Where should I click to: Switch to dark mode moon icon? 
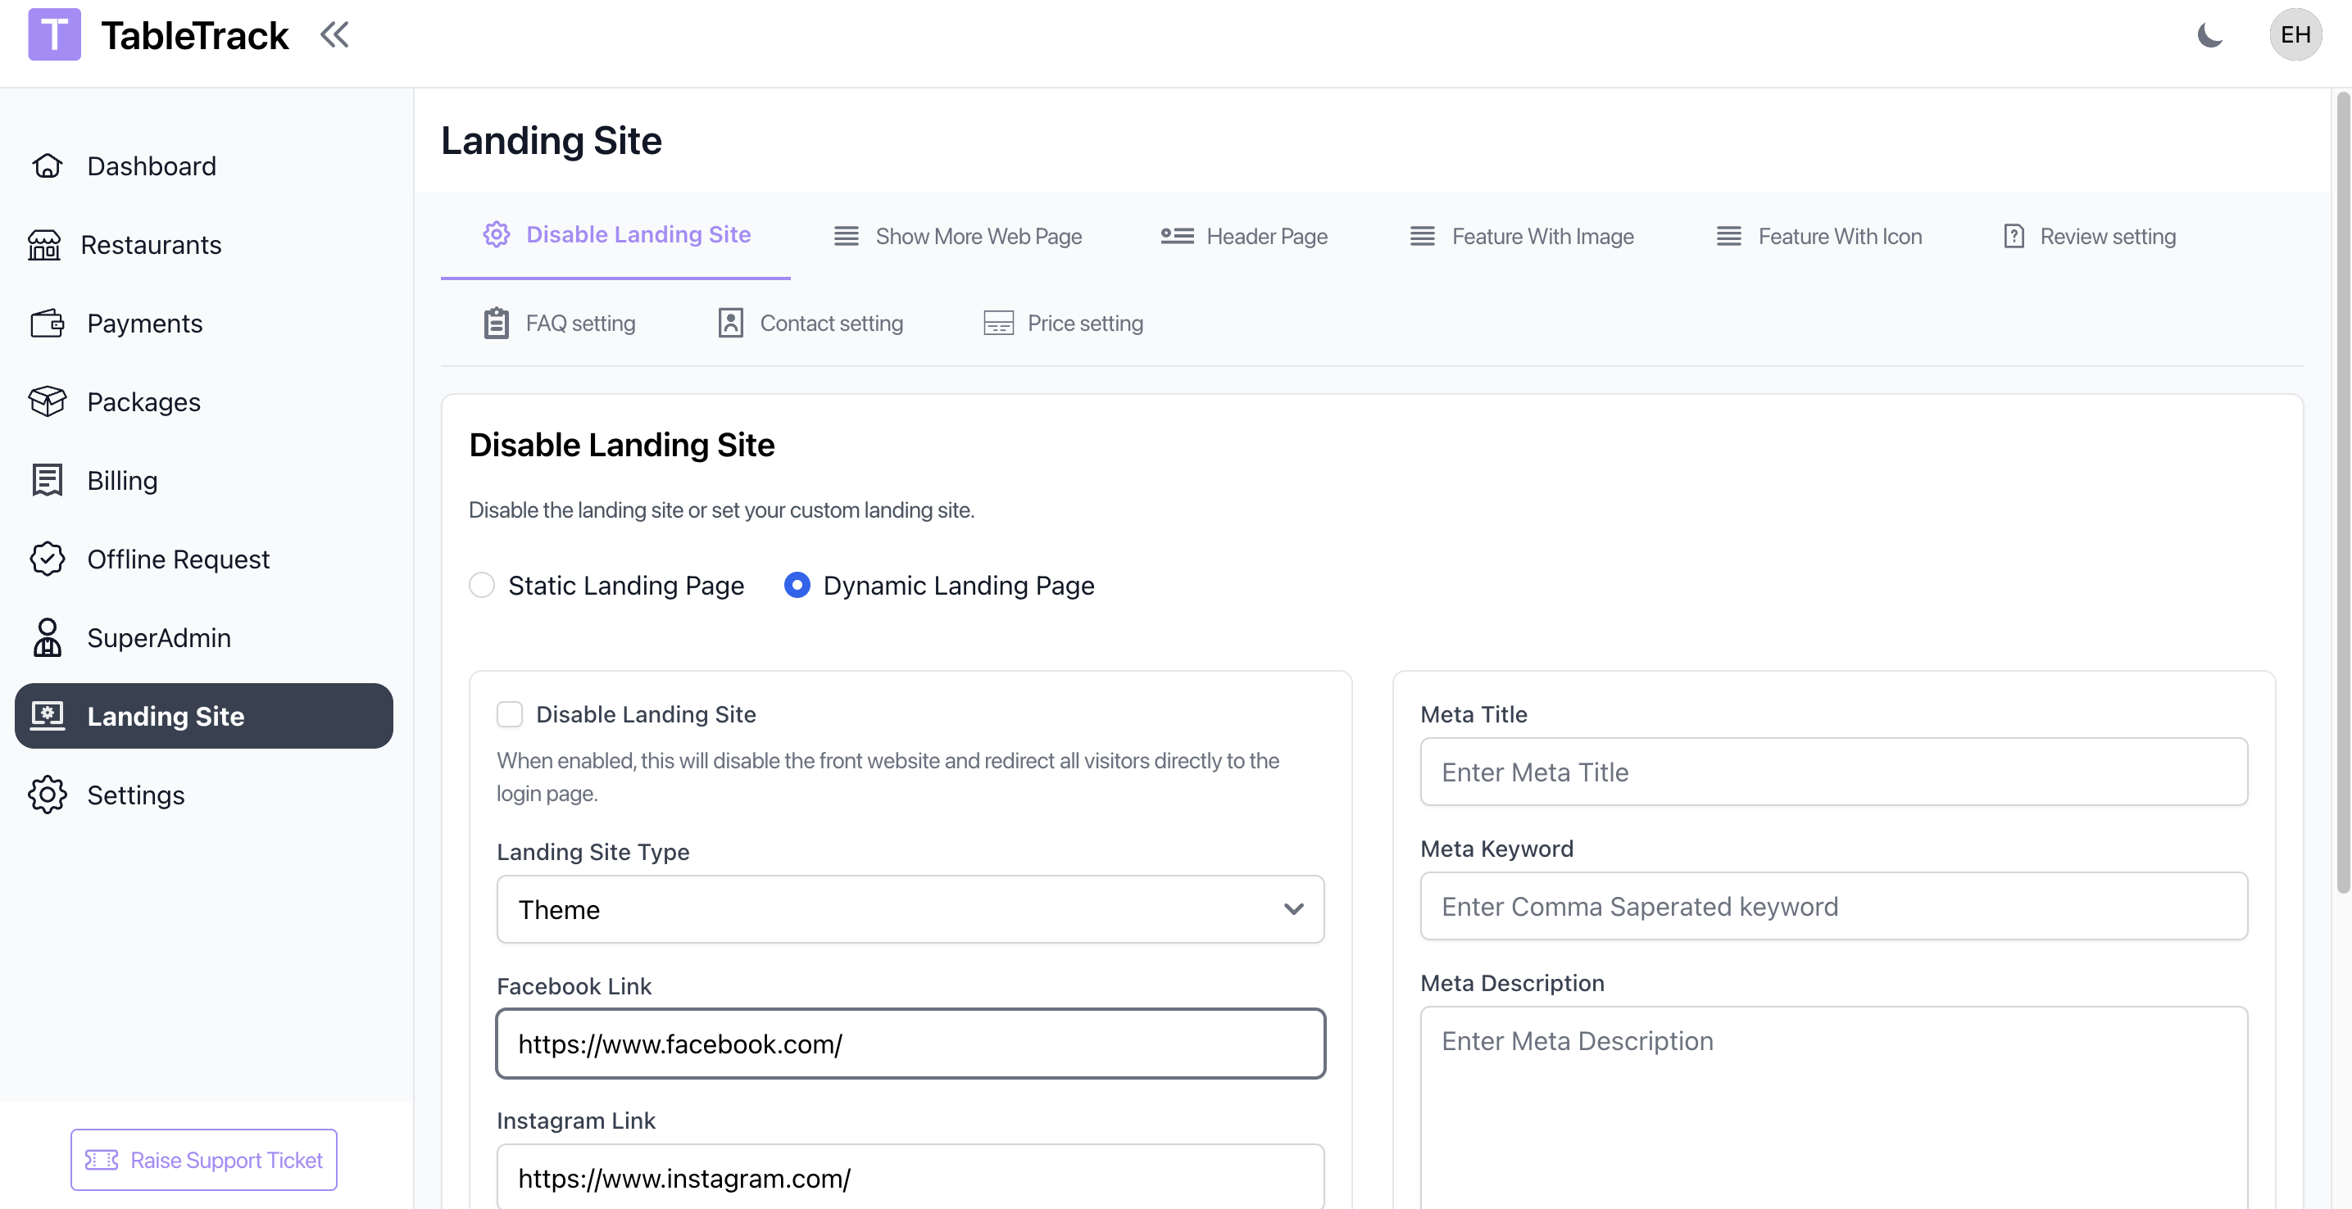(x=2209, y=34)
